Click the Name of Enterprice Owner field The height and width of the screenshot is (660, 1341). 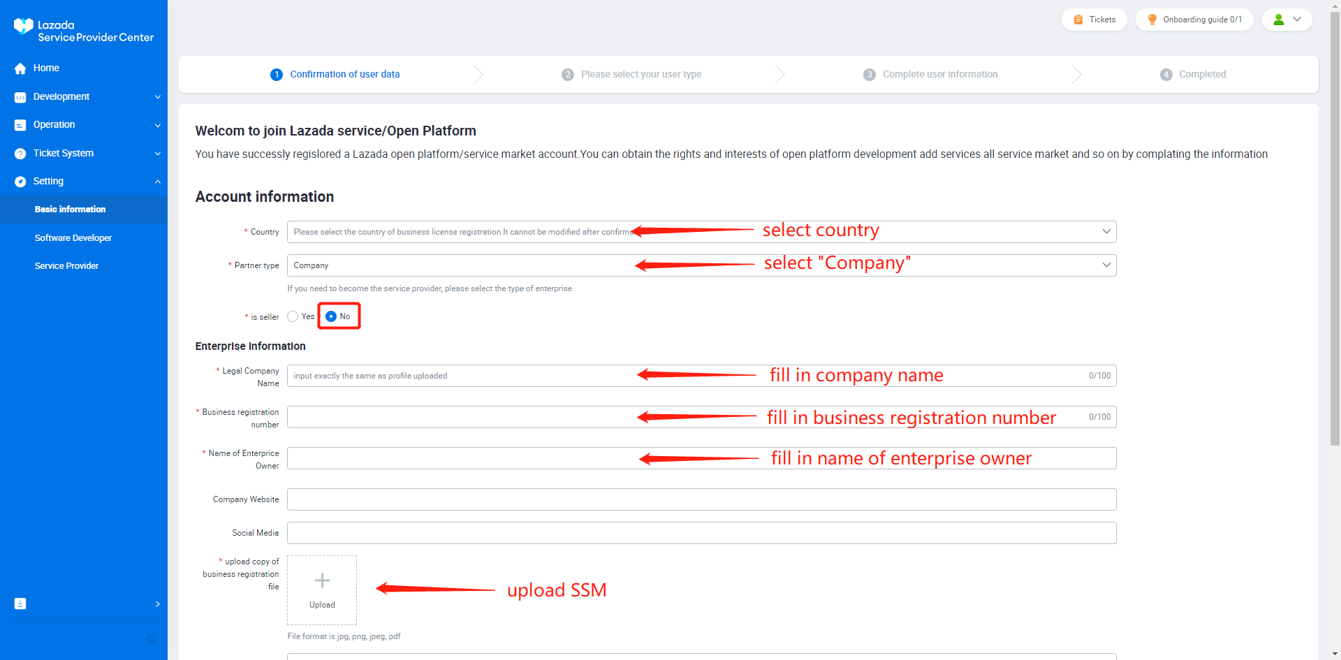click(x=701, y=458)
